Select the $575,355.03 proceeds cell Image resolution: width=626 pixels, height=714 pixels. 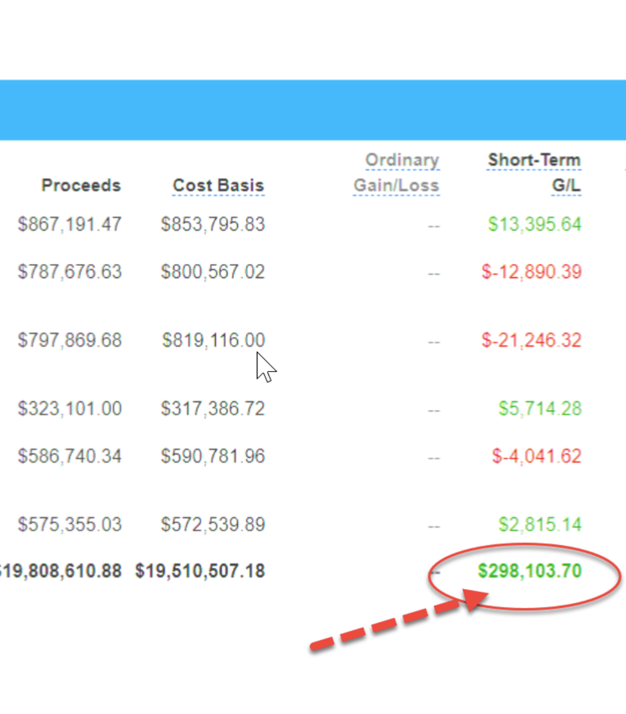point(70,525)
